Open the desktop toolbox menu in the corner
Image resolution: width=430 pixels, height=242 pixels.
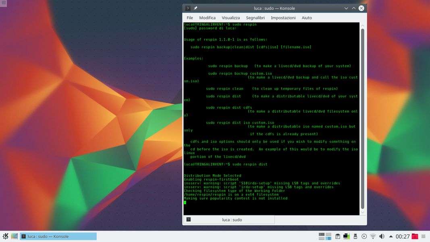[3, 3]
